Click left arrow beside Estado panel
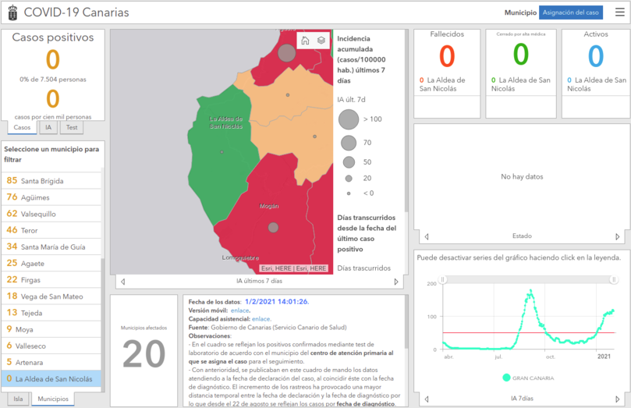The height and width of the screenshot is (408, 631). coord(426,236)
